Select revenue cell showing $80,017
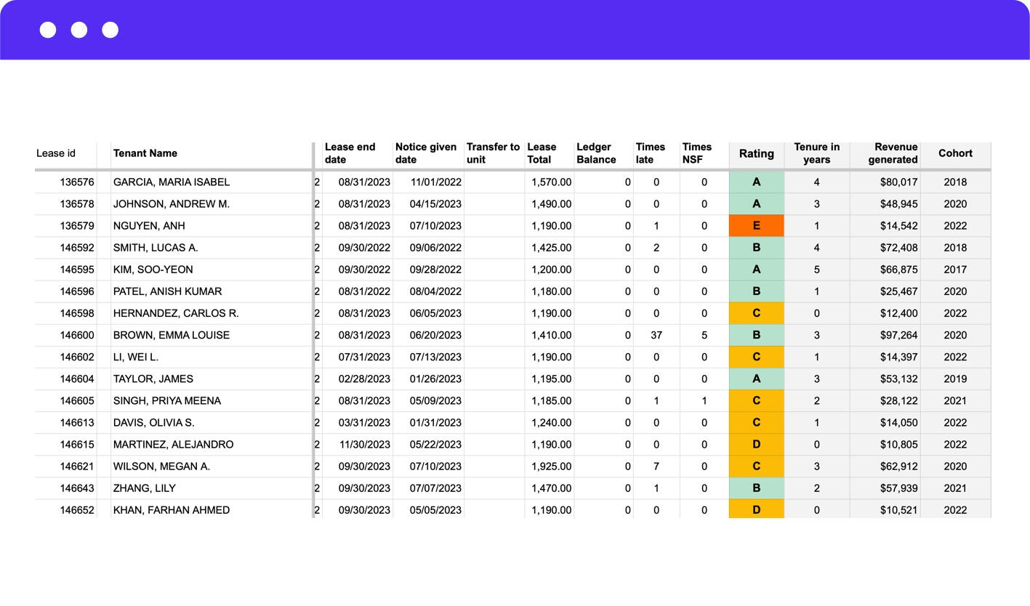This screenshot has width=1030, height=606. pos(898,182)
